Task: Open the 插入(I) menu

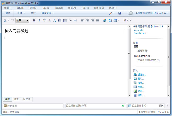Action: click(x=46, y=8)
